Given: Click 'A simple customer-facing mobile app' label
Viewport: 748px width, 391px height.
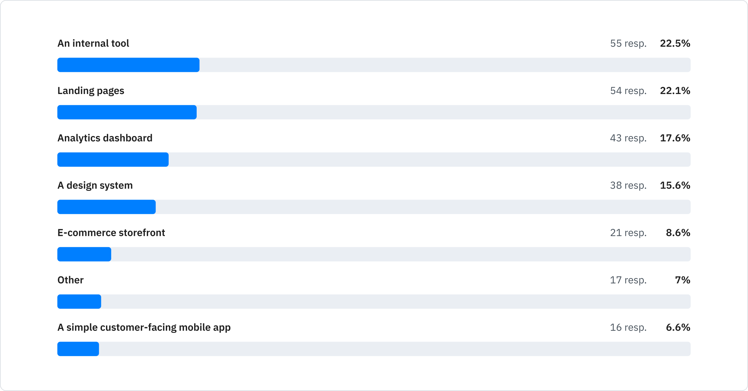Looking at the screenshot, I should click(144, 327).
